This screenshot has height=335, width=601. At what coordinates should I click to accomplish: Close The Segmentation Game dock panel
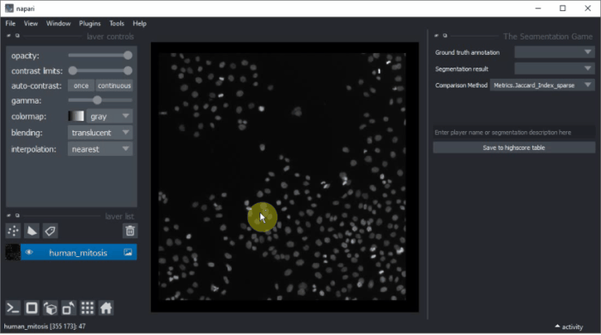coord(436,36)
